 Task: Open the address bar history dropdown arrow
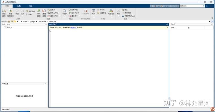tap(210, 22)
